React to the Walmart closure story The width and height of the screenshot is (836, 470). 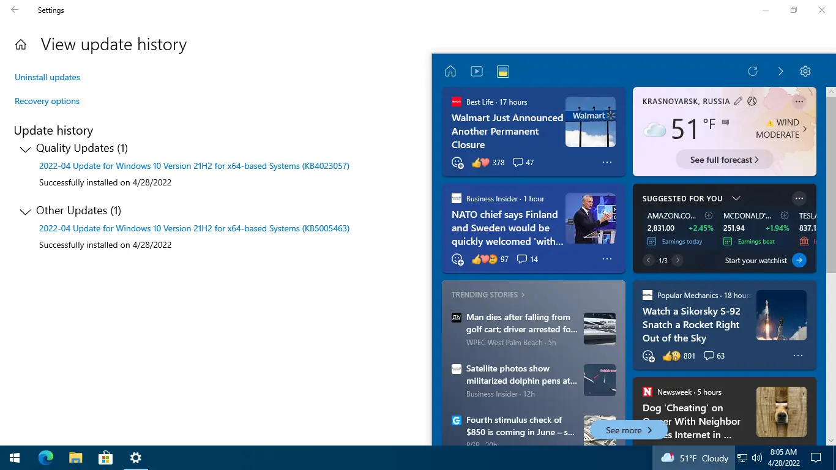[458, 162]
